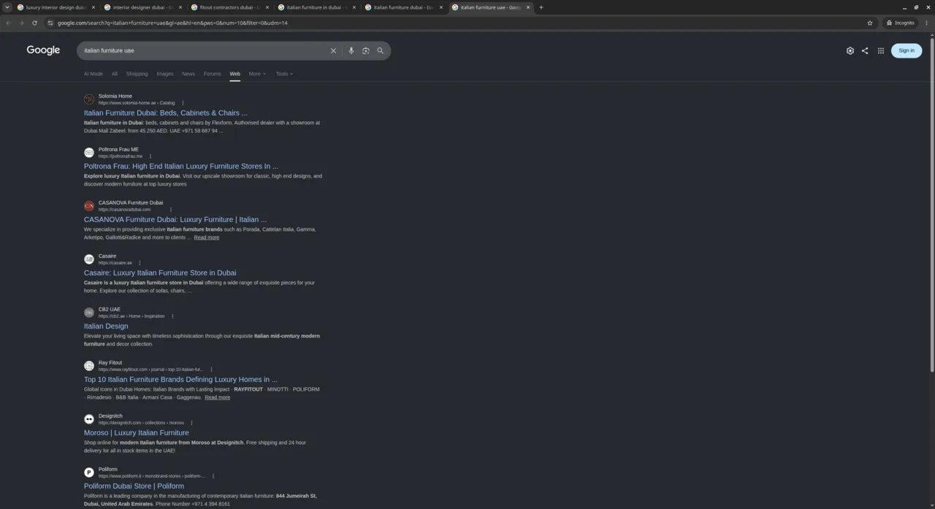Screen dimensions: 935x509
Task: Open Poltrona Frau High End Italian link
Action: coord(181,167)
